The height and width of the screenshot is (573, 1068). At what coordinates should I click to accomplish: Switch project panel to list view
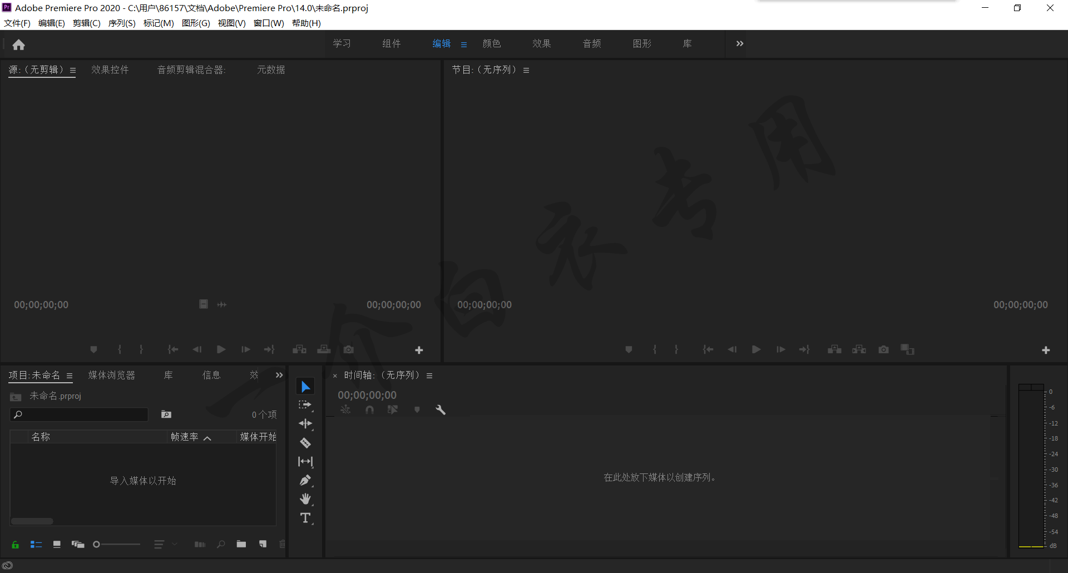tap(36, 545)
